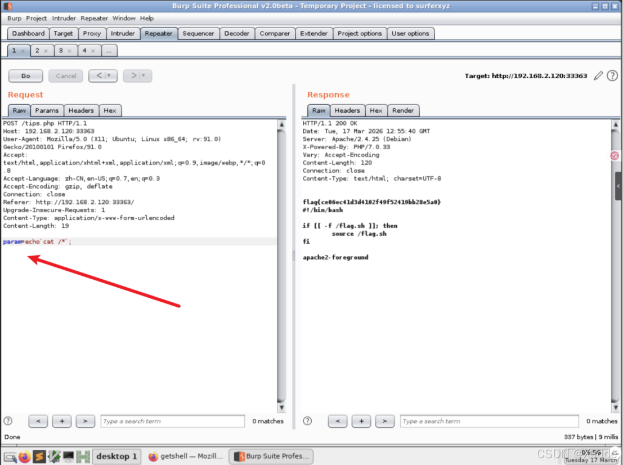Open the Repeater help question-mark icon

point(612,75)
